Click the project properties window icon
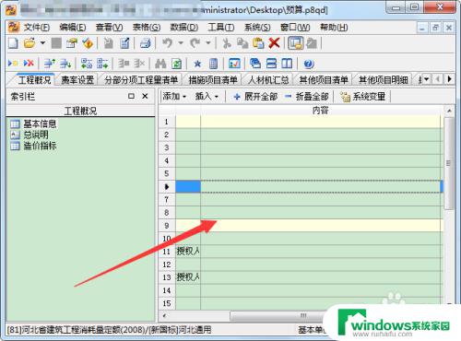Viewport: 461px width, 341px height. (x=72, y=43)
